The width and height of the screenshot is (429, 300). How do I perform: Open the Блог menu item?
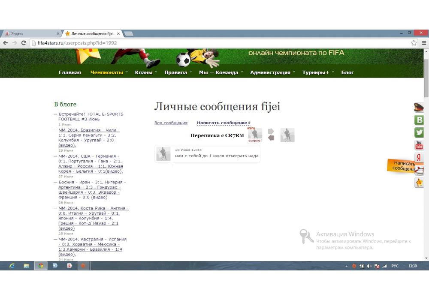tap(347, 72)
